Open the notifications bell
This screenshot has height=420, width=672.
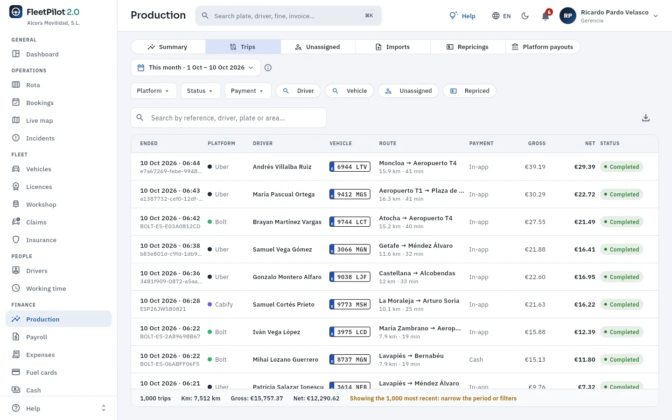pyautogui.click(x=545, y=16)
